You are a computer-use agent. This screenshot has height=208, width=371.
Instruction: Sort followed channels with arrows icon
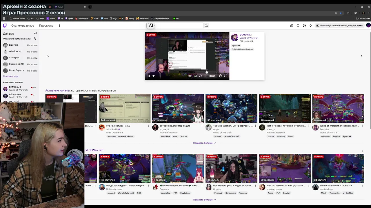tap(35, 38)
